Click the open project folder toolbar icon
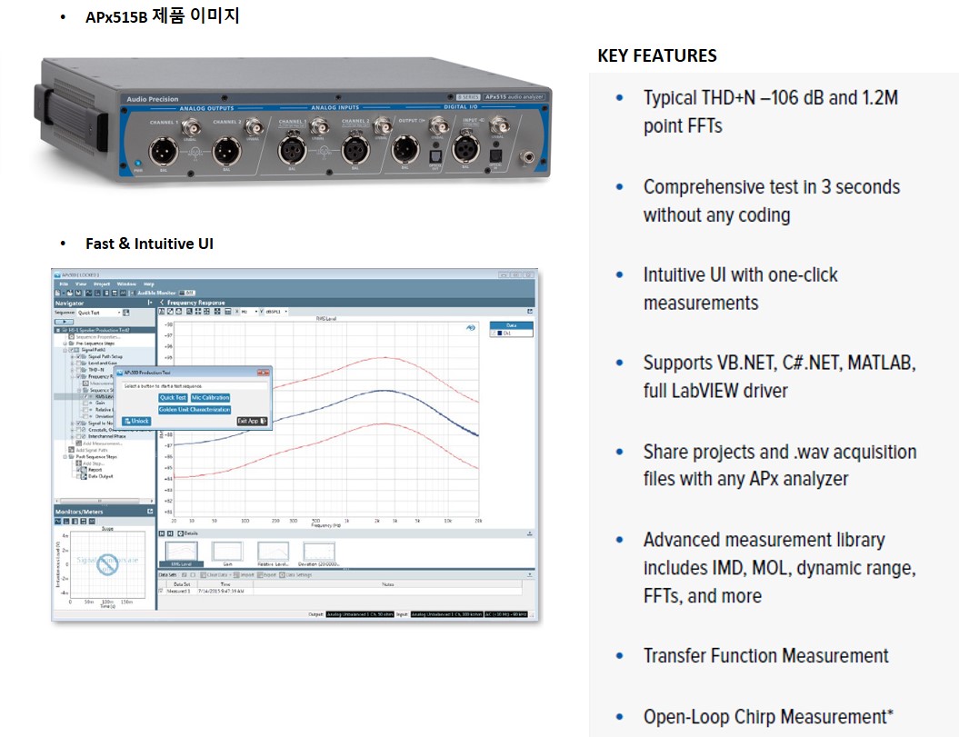Screen dimensions: 959x737 pyautogui.click(x=69, y=294)
